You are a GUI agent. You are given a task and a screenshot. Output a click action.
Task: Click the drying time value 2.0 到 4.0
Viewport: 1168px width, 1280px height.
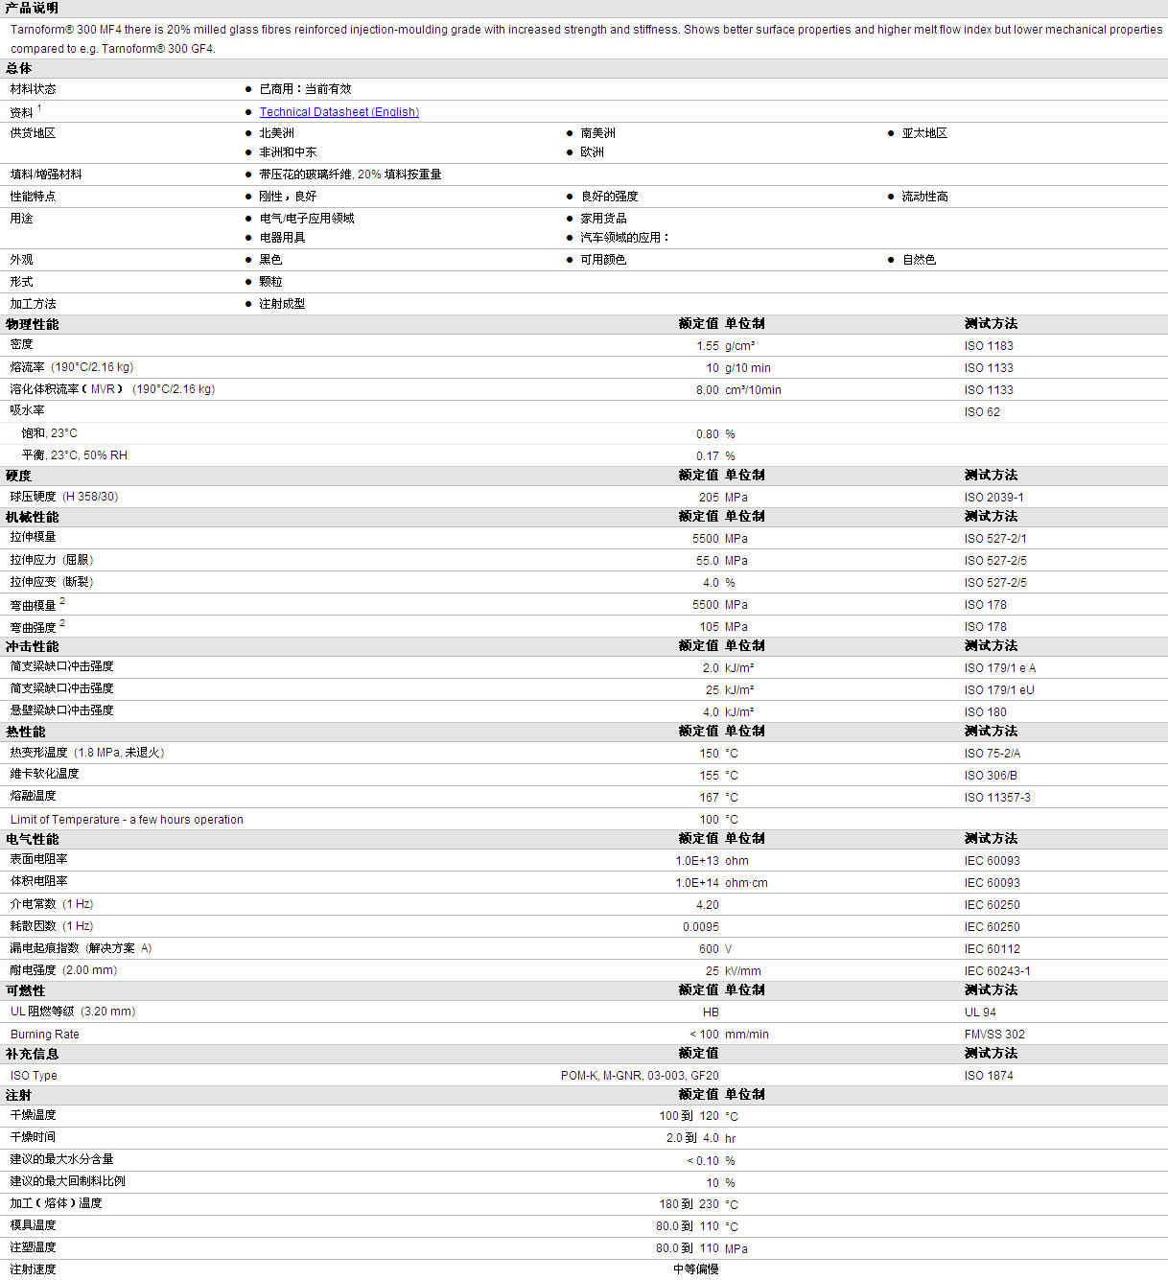click(693, 1138)
